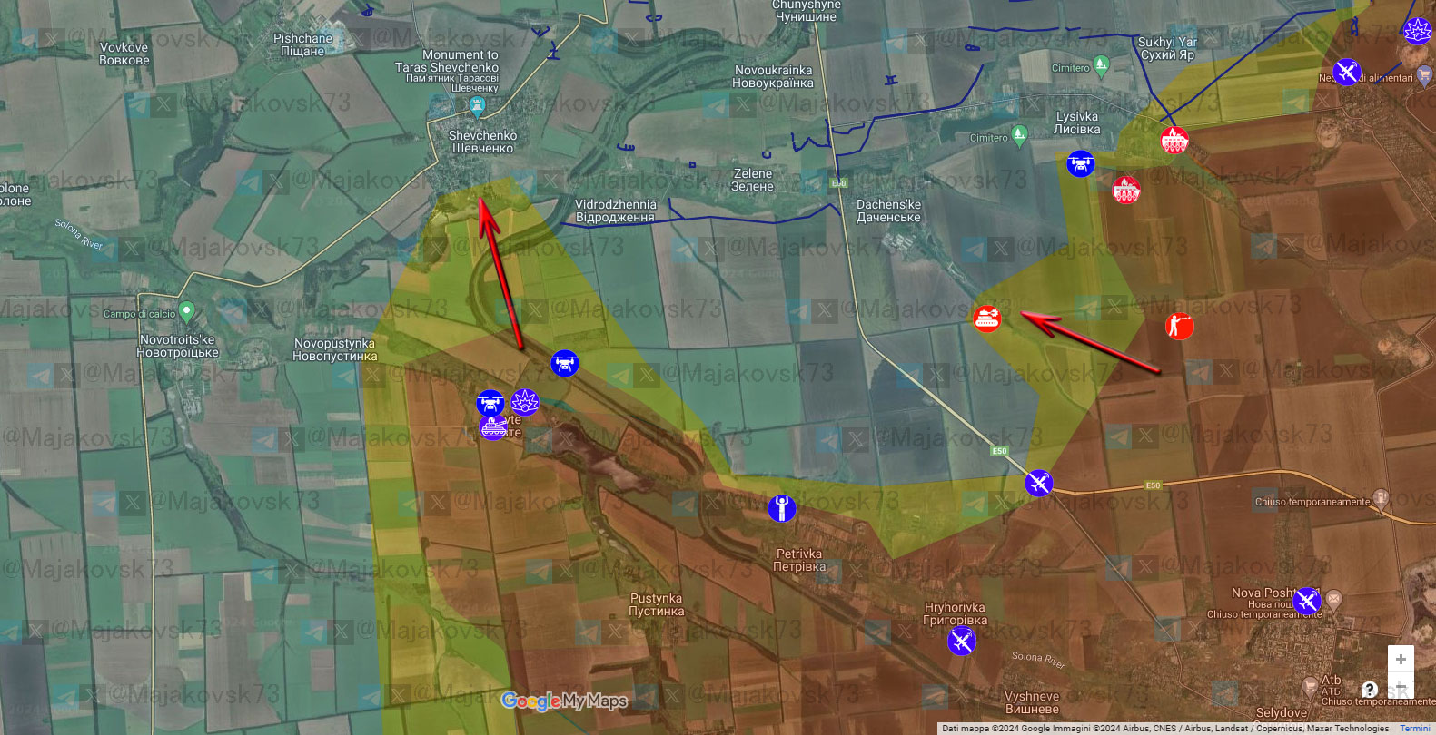Screen dimensions: 1436x735
Task: Select the blue burning tank marker
Action: pos(493,426)
